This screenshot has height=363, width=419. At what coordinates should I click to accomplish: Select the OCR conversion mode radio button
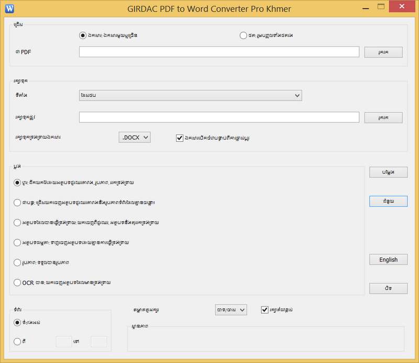[x=18, y=282]
